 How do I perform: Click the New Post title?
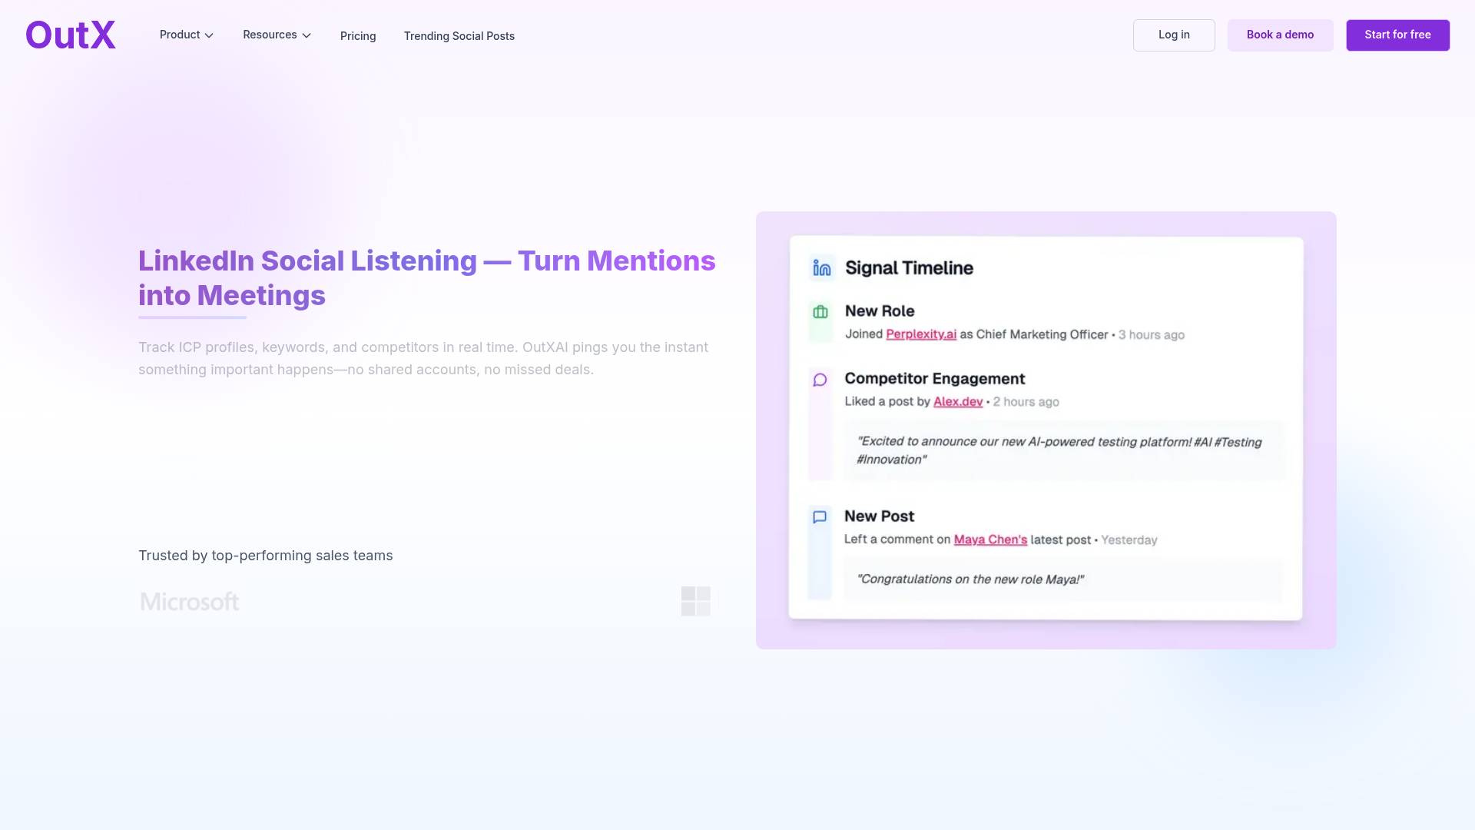tap(879, 516)
